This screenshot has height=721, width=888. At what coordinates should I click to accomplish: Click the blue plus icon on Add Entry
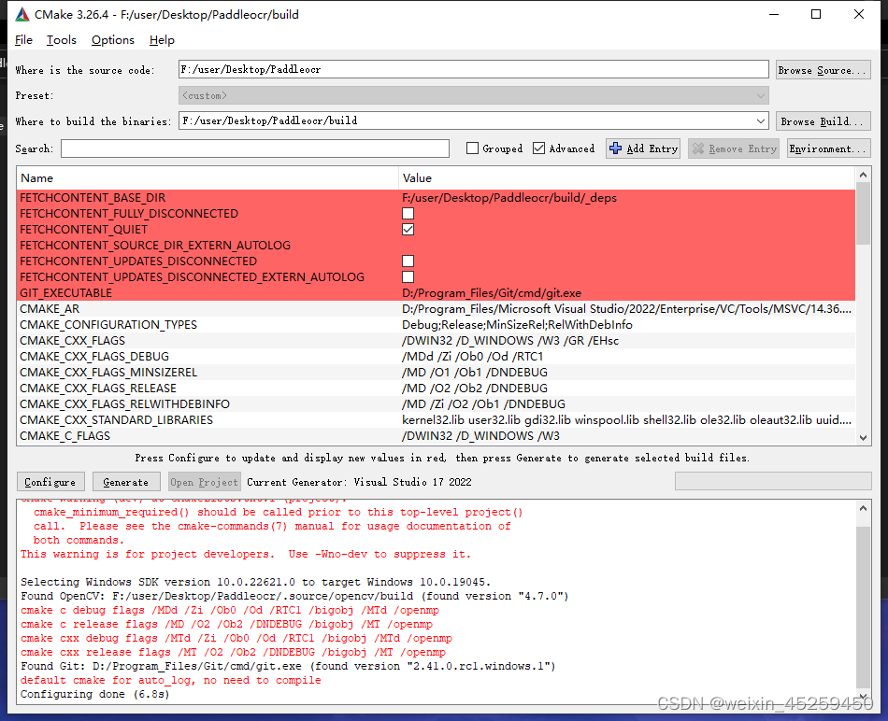point(616,148)
